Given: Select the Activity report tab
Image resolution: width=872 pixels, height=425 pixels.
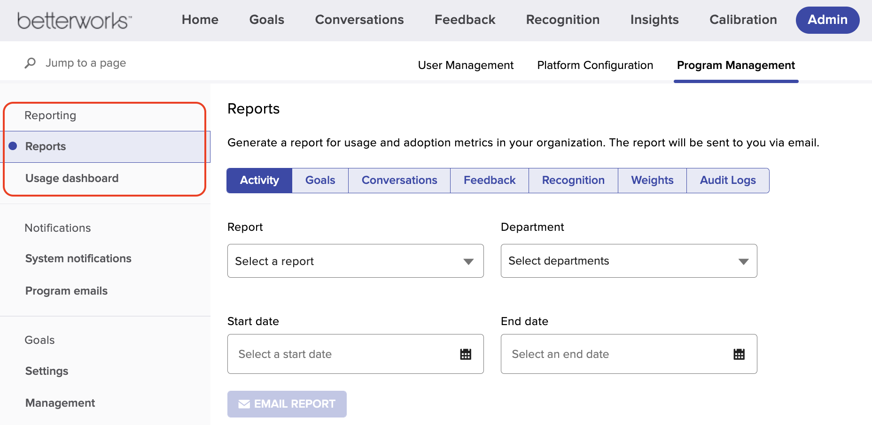Looking at the screenshot, I should click(x=259, y=181).
